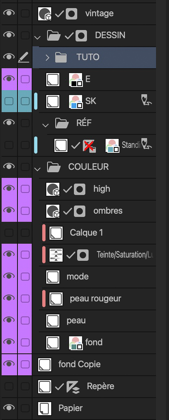This screenshot has height=420, width=169.
Task: Select the fond Copie layer
Action: (94, 364)
